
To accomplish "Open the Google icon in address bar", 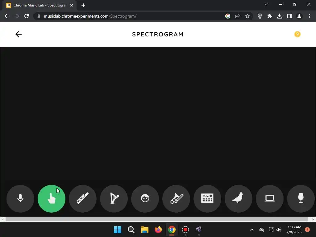I will pos(228,16).
